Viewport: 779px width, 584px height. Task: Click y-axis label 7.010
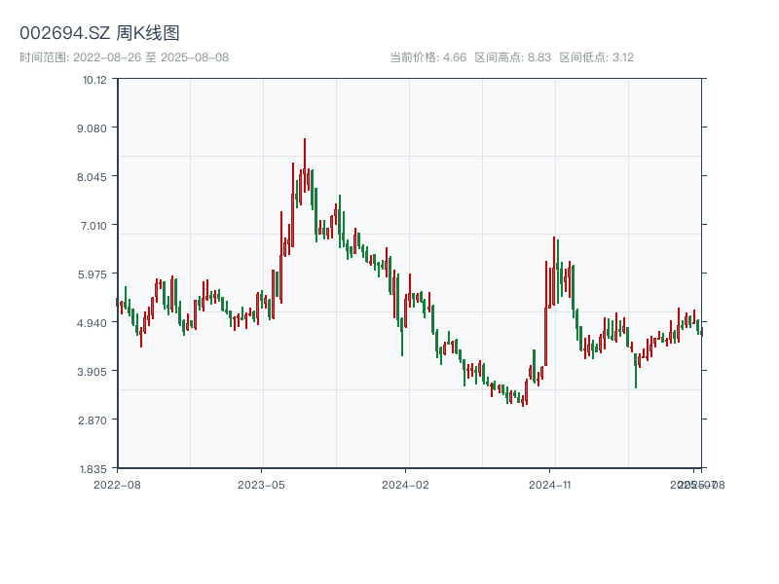coord(93,226)
